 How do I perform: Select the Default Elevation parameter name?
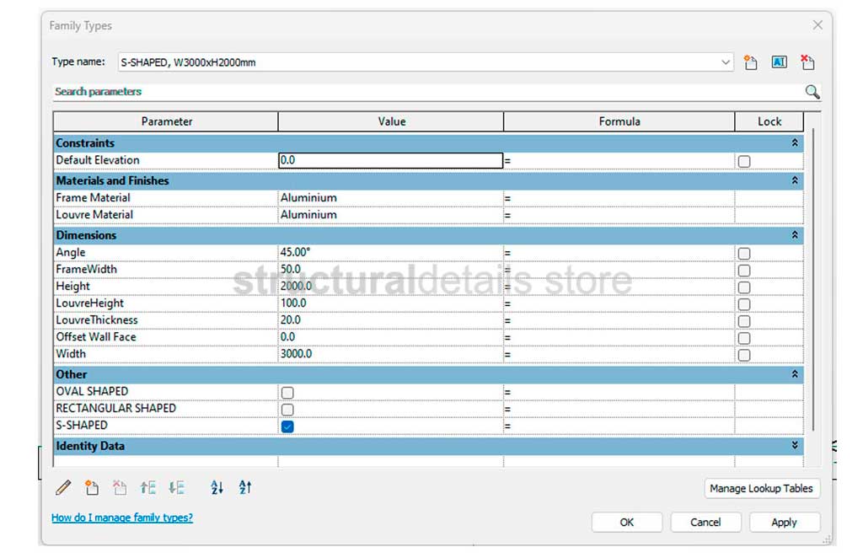pyautogui.click(x=98, y=160)
